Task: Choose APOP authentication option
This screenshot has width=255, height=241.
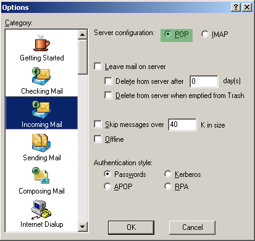Action: 107,186
